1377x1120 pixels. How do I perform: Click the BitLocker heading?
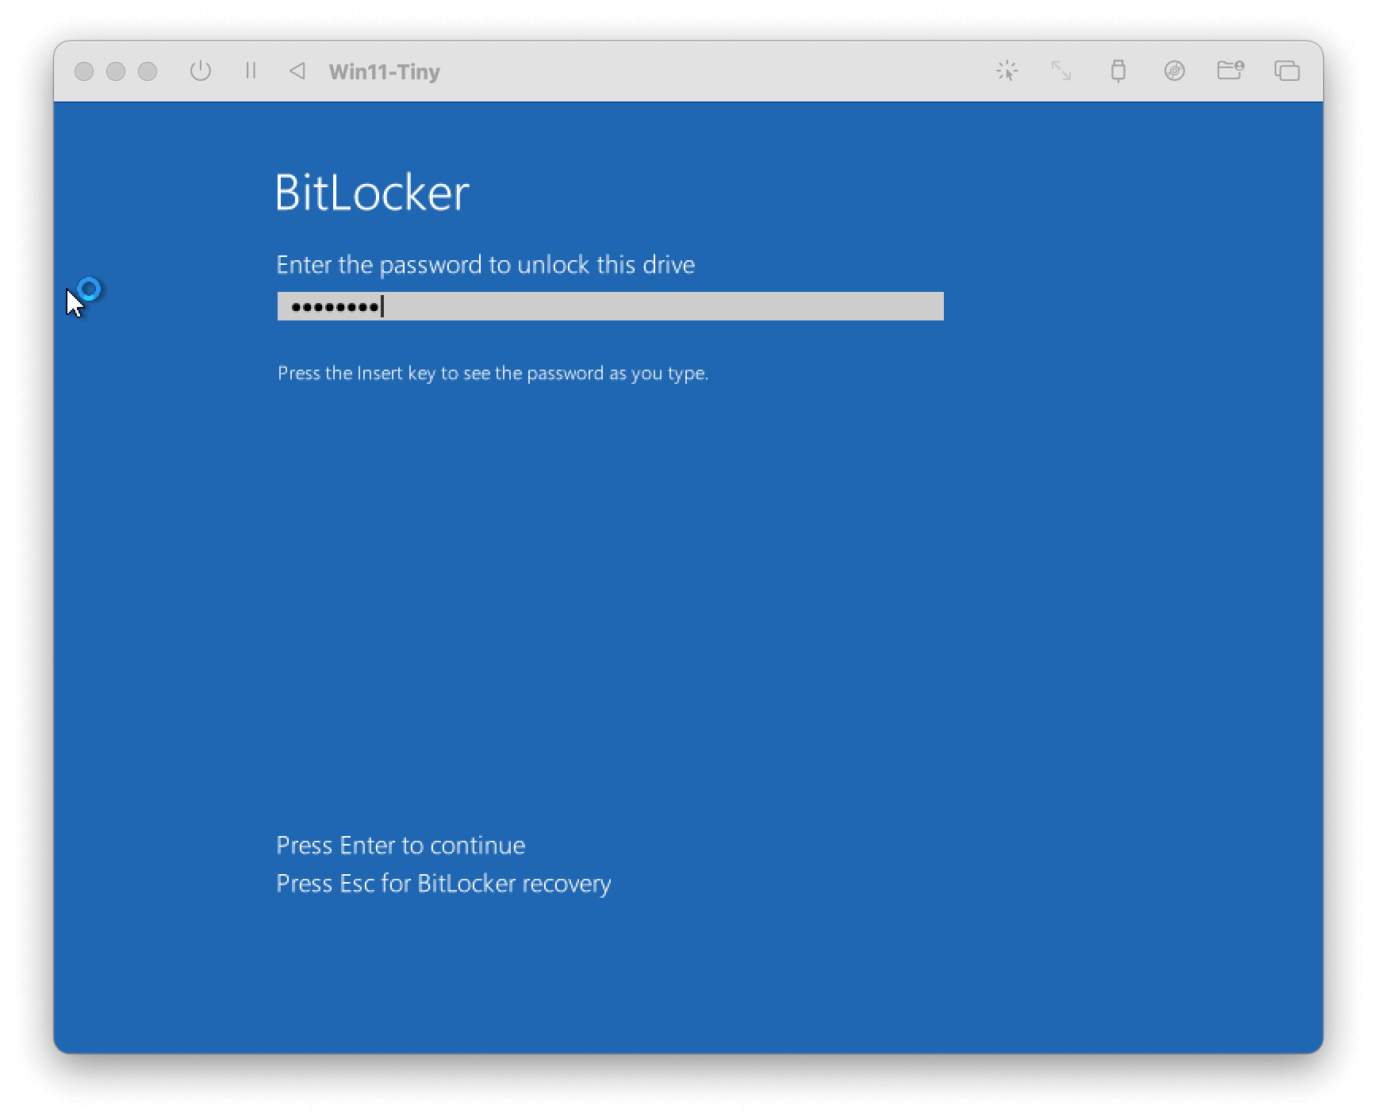click(373, 193)
